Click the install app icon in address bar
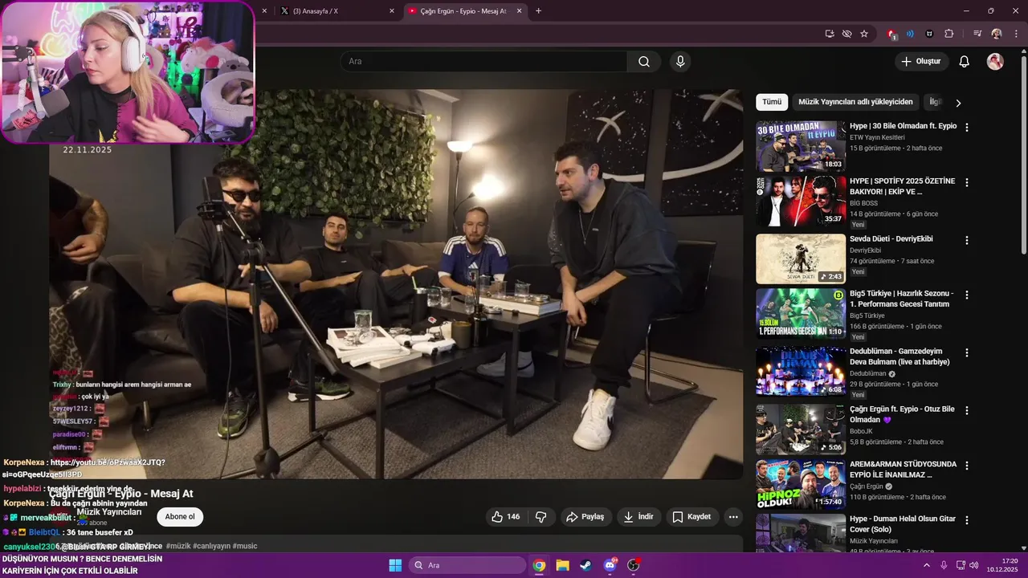Image resolution: width=1028 pixels, height=578 pixels. tap(830, 34)
